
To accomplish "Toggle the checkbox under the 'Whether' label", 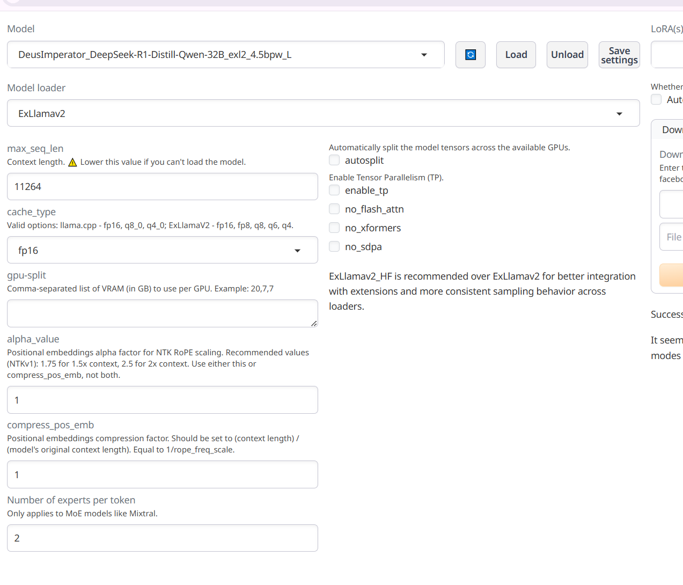I will click(x=656, y=100).
